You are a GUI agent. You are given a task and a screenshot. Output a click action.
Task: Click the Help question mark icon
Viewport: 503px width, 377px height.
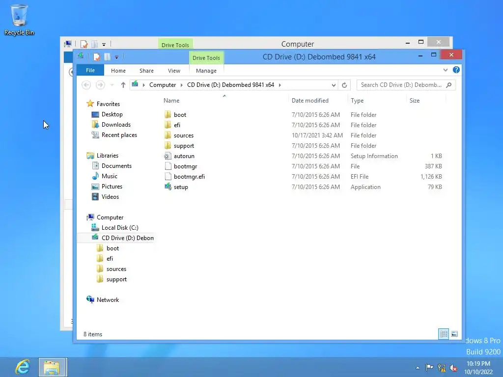coord(456,70)
